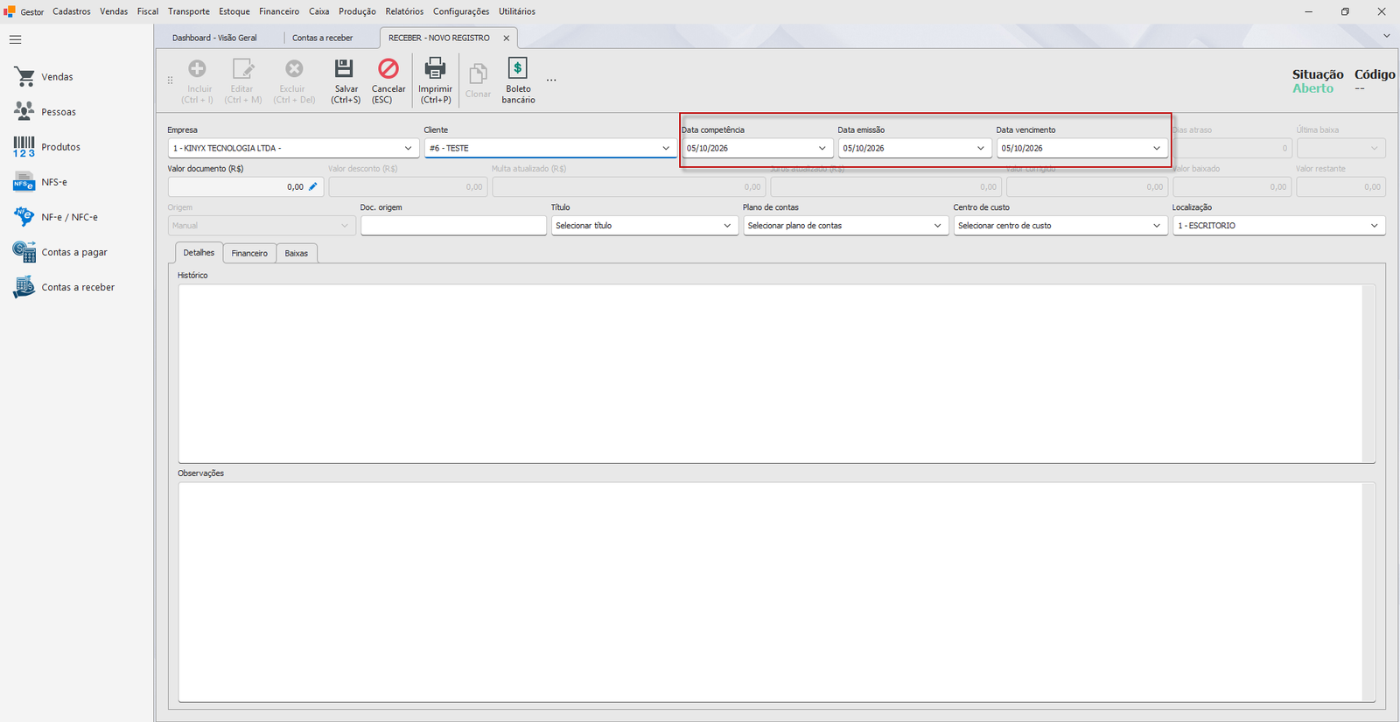Open the Financeiro menu in the menu bar
The height and width of the screenshot is (722, 1400).
[x=279, y=11]
